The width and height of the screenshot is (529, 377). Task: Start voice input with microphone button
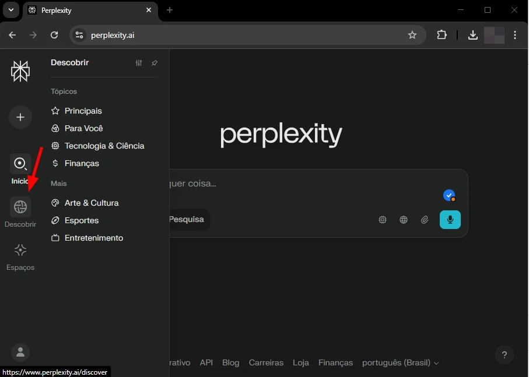tap(450, 220)
